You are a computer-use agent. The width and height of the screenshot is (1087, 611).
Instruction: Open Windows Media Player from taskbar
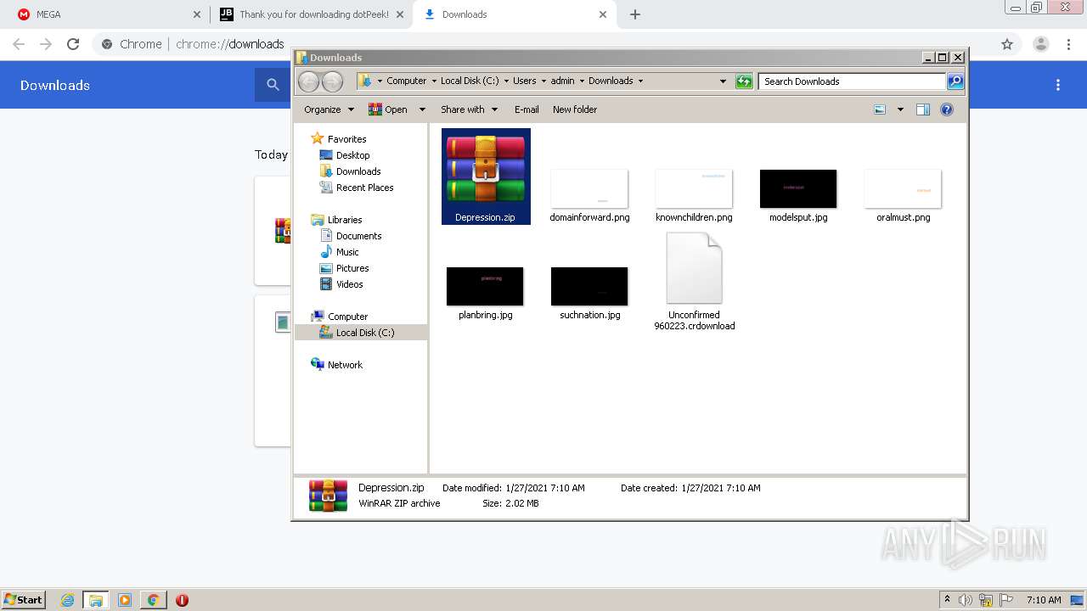click(125, 600)
